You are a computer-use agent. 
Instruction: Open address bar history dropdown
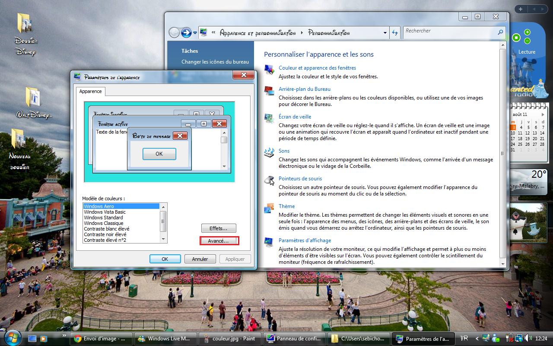[x=385, y=33]
